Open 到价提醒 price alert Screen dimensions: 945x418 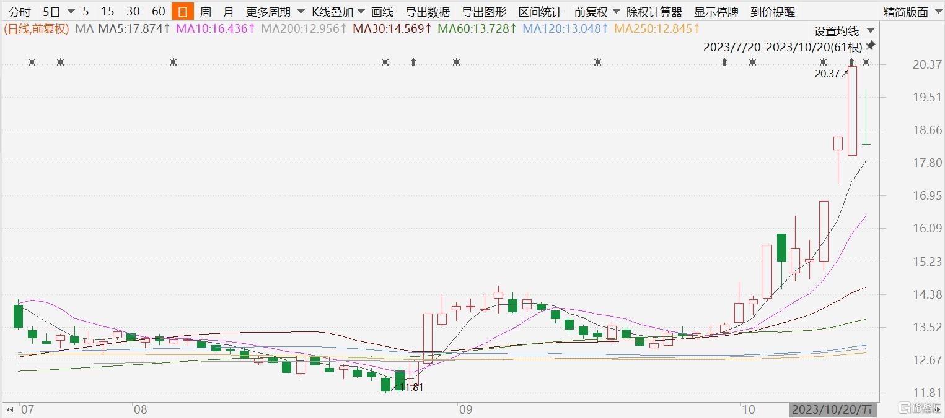pyautogui.click(x=773, y=12)
